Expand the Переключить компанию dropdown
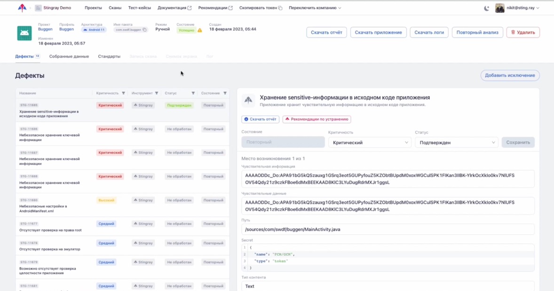The height and width of the screenshot is (291, 554). 315,8
